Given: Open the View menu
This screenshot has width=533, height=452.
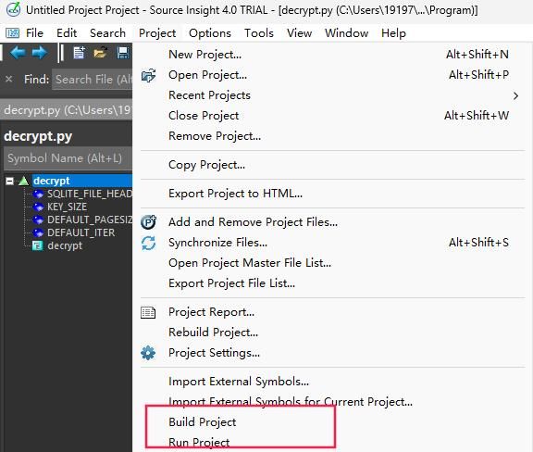Looking at the screenshot, I should point(299,33).
